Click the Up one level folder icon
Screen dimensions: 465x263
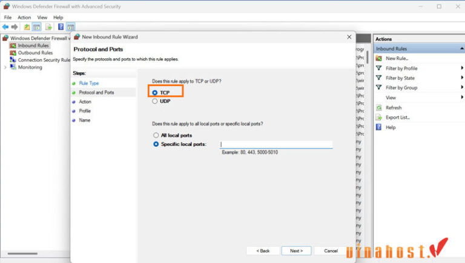(x=27, y=27)
